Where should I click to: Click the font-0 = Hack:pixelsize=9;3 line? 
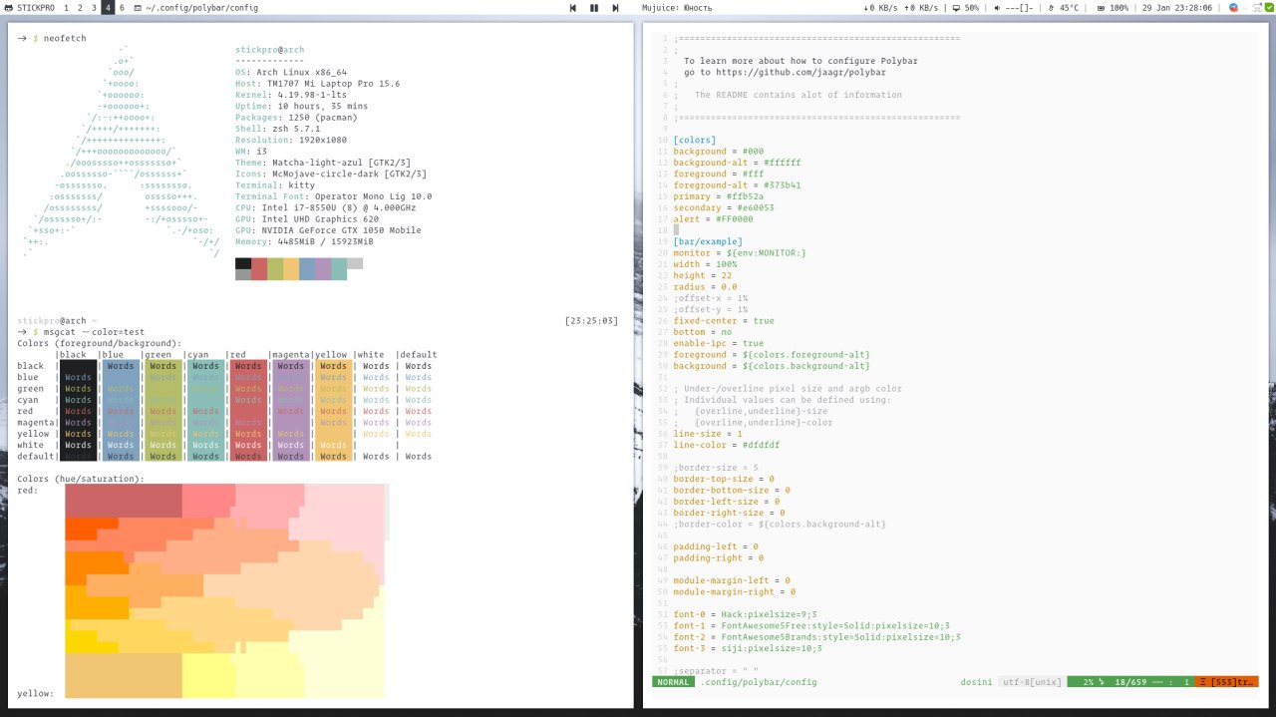[x=746, y=613]
